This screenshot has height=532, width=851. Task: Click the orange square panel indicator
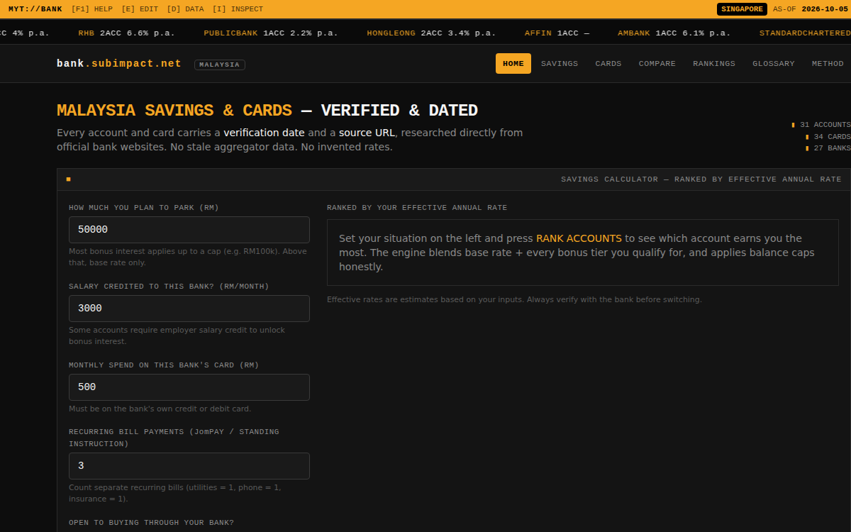coord(69,179)
